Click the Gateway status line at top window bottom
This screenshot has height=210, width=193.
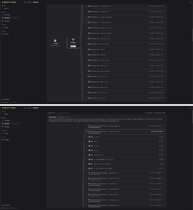coord(9,102)
